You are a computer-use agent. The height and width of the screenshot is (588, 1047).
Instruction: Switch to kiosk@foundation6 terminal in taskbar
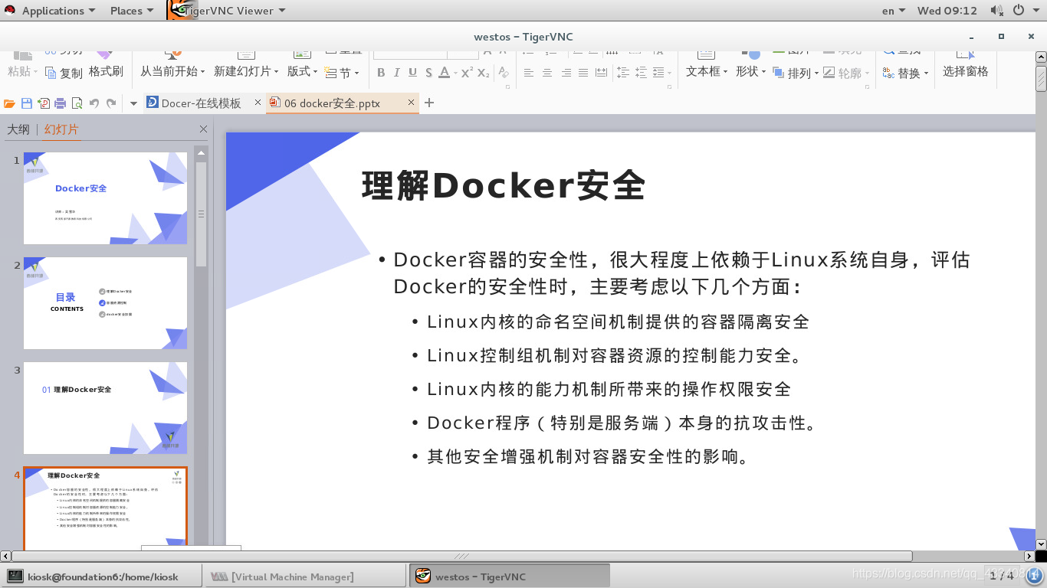[x=101, y=577]
